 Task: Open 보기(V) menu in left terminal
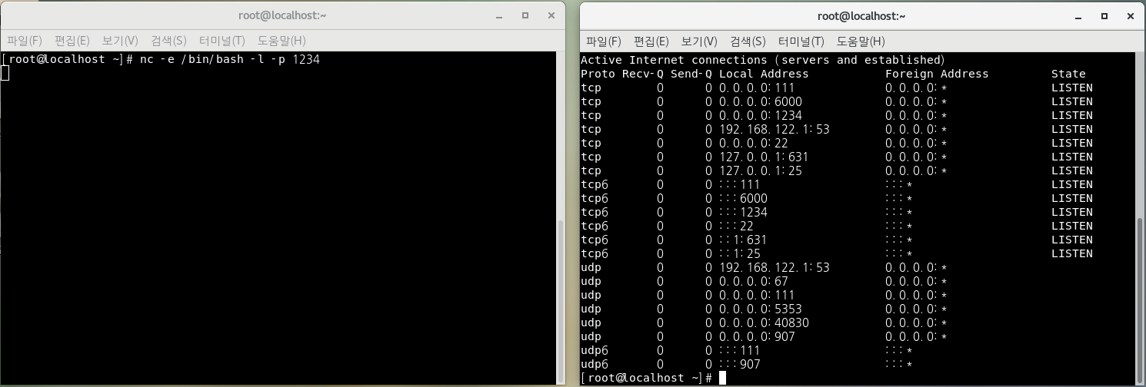coord(120,40)
